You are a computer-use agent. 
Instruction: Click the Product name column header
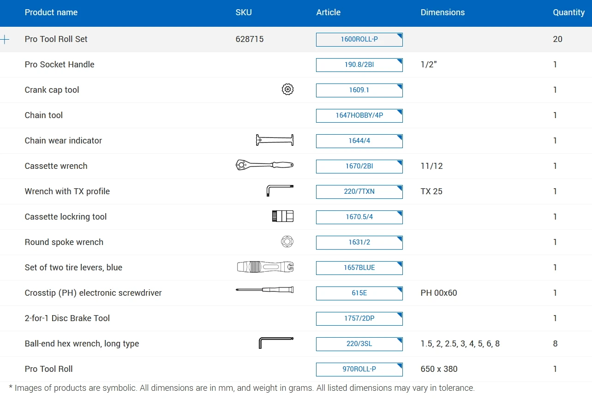(51, 12)
